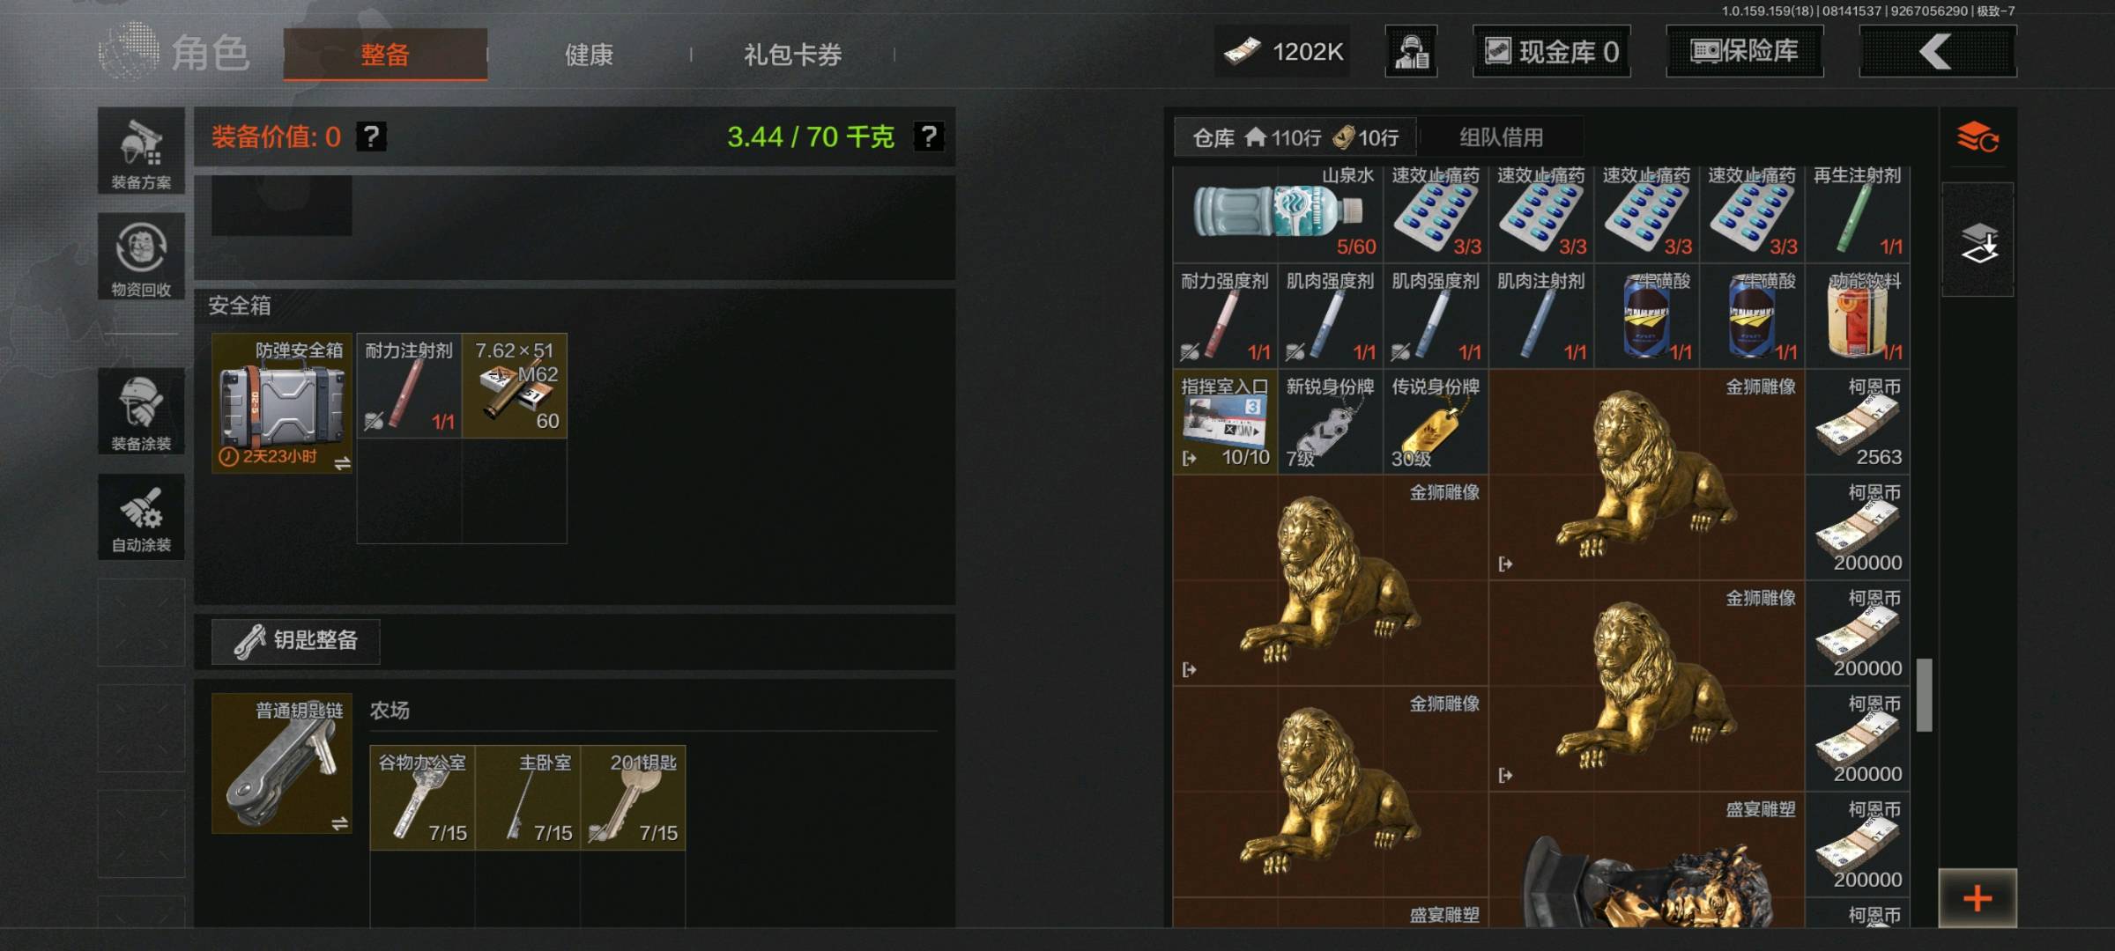Click the warehouse vertical scrollbar thumb

[1925, 694]
